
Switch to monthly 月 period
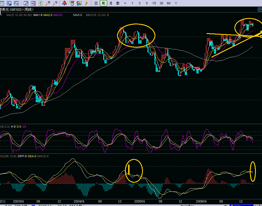coord(111,3)
